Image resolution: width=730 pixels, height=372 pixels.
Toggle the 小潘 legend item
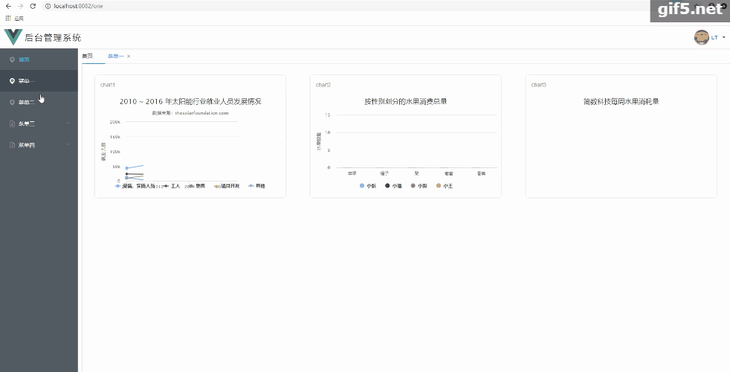coord(393,185)
